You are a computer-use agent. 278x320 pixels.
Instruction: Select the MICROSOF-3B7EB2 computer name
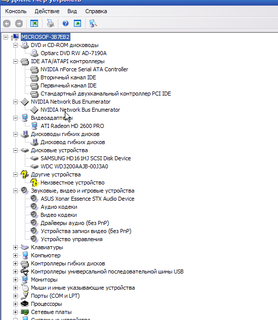coord(46,37)
